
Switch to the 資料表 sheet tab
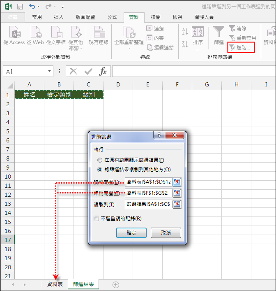point(55,284)
